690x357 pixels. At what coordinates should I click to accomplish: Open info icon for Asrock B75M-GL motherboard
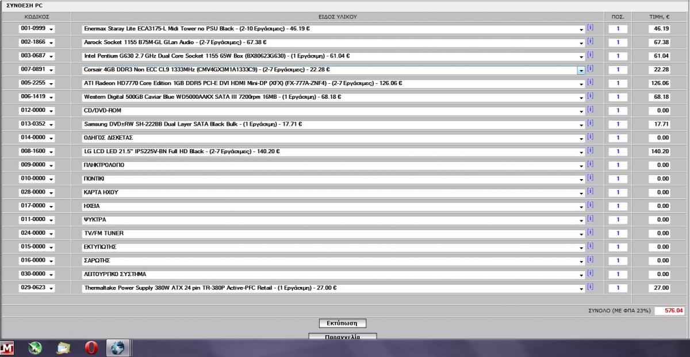(590, 41)
